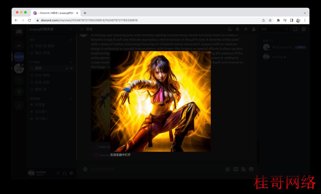Join the 自习室 2 voice channel
This screenshot has width=321, height=194.
[51, 119]
